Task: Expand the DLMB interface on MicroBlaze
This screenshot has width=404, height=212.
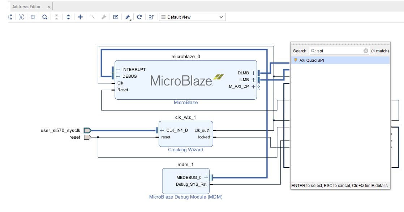Action: point(253,73)
